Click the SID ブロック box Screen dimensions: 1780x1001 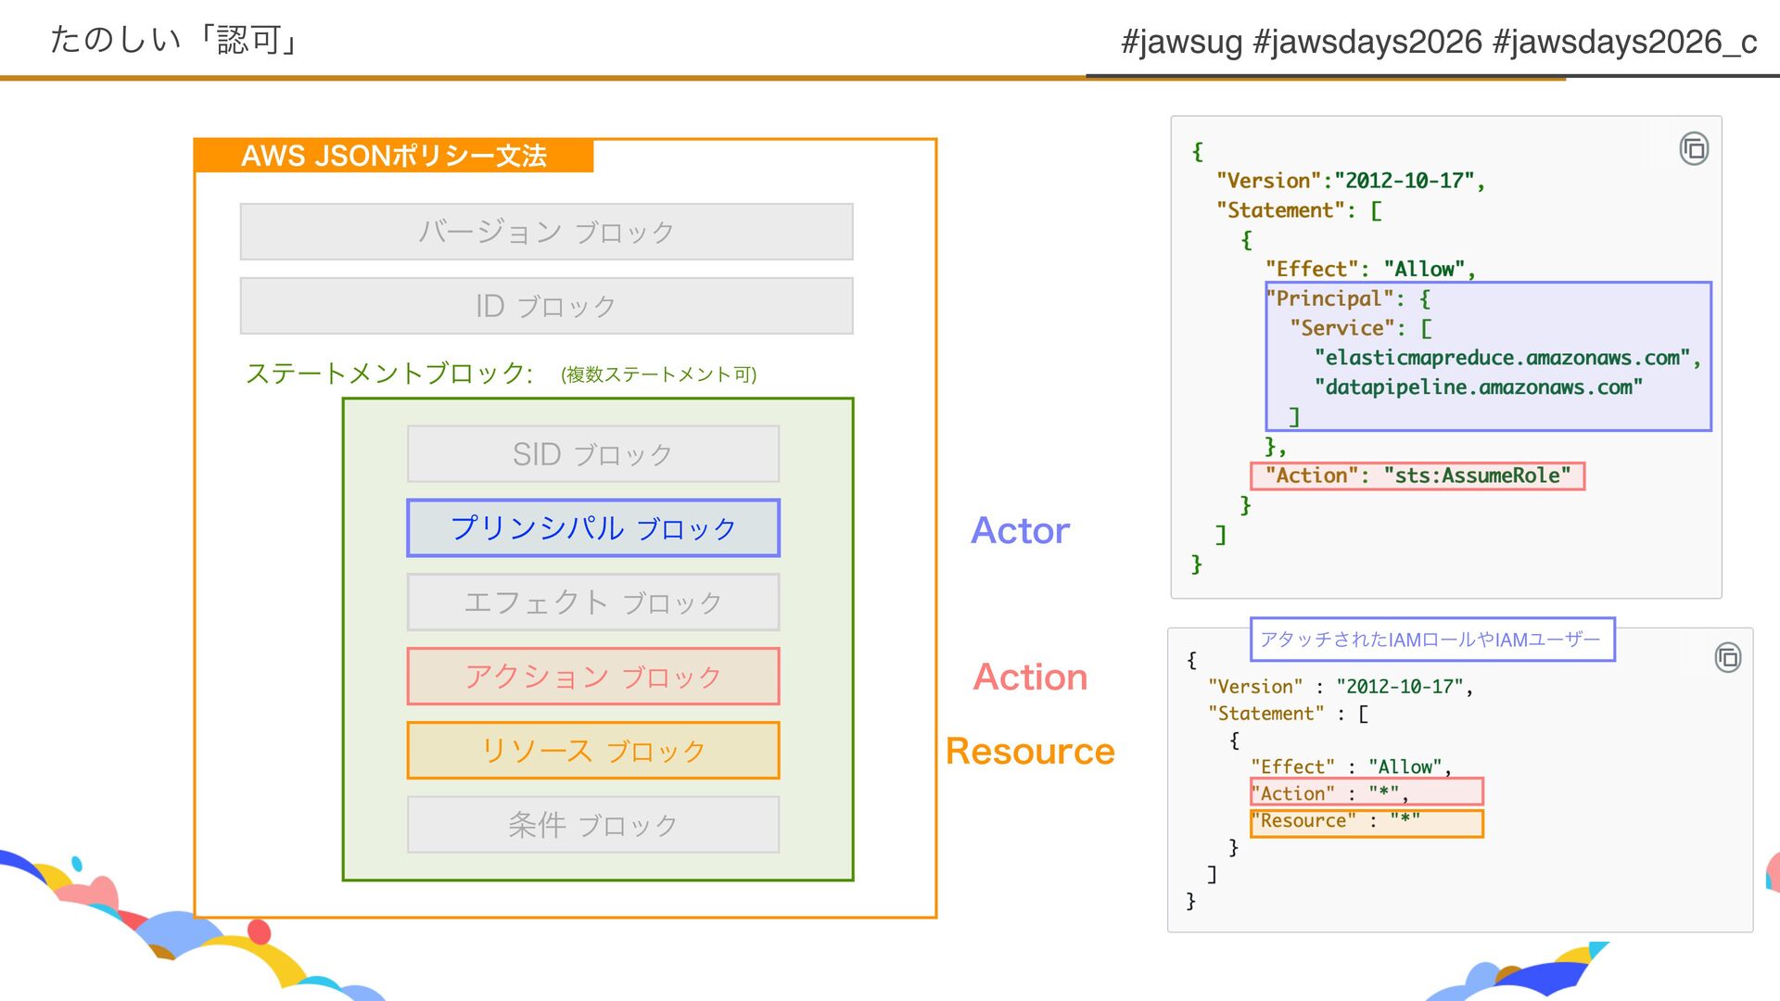click(593, 454)
